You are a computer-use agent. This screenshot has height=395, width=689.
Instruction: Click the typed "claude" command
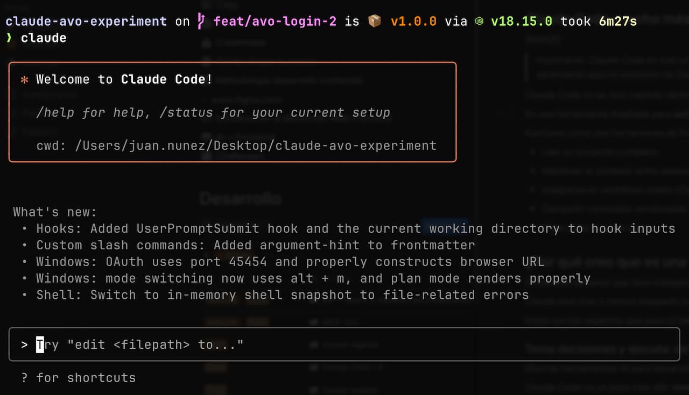[x=44, y=38]
